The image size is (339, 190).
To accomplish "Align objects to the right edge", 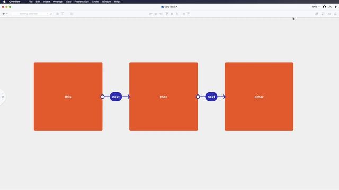I will pos(161,14).
